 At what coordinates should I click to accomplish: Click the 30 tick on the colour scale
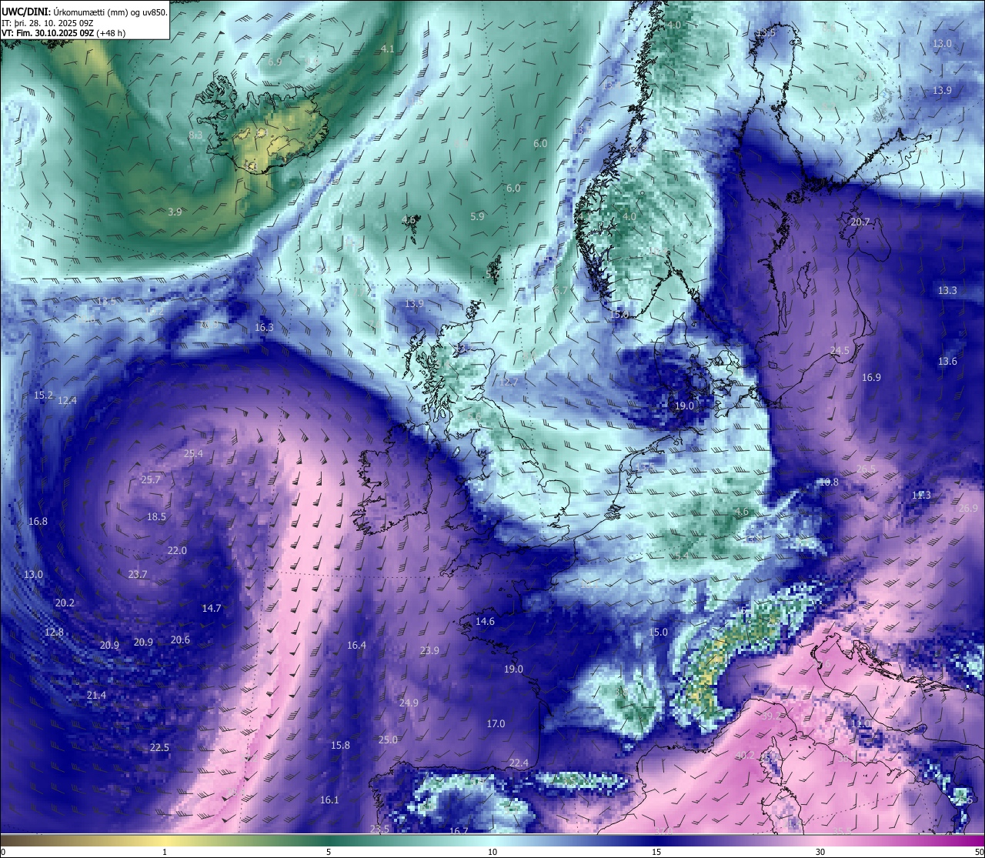(820, 852)
